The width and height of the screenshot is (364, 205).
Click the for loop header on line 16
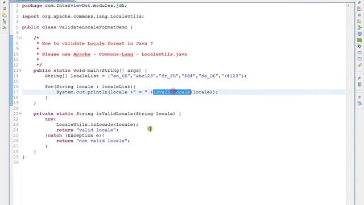click(x=90, y=87)
